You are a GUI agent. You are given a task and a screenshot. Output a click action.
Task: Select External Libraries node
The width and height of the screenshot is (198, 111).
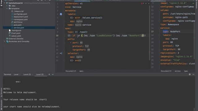(16, 39)
